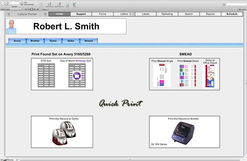Open the Support tab
This screenshot has width=247, height=161.
coord(81,14)
